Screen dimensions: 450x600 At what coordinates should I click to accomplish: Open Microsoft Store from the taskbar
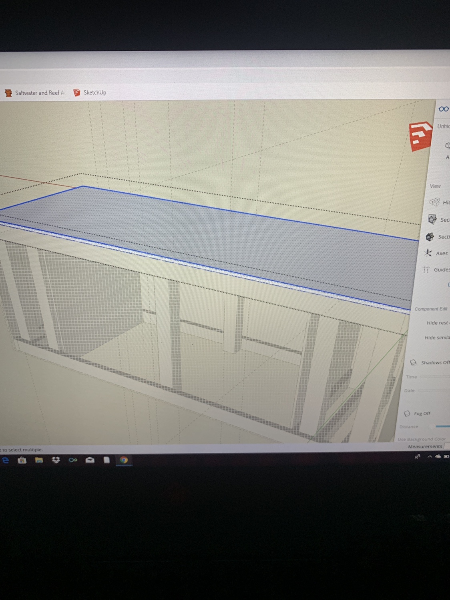pos(22,460)
